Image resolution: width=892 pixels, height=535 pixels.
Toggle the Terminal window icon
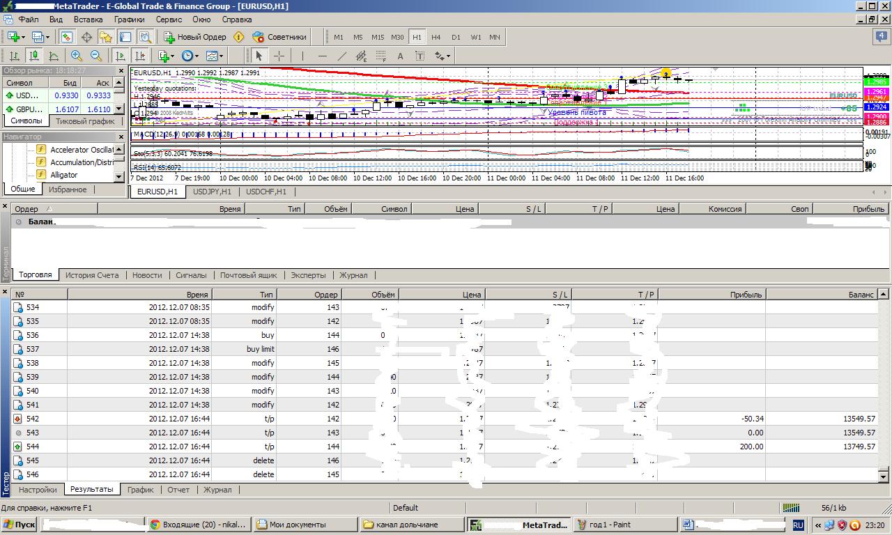click(x=125, y=37)
